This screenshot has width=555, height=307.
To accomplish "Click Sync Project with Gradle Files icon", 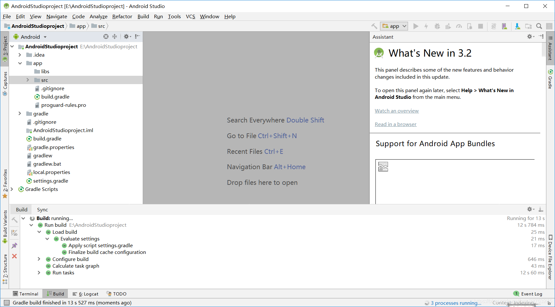I will coord(494,26).
